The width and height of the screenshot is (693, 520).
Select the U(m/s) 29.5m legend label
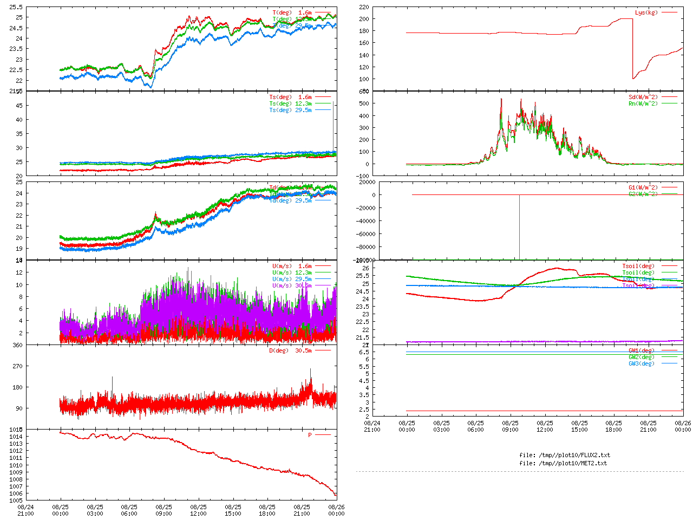click(292, 279)
